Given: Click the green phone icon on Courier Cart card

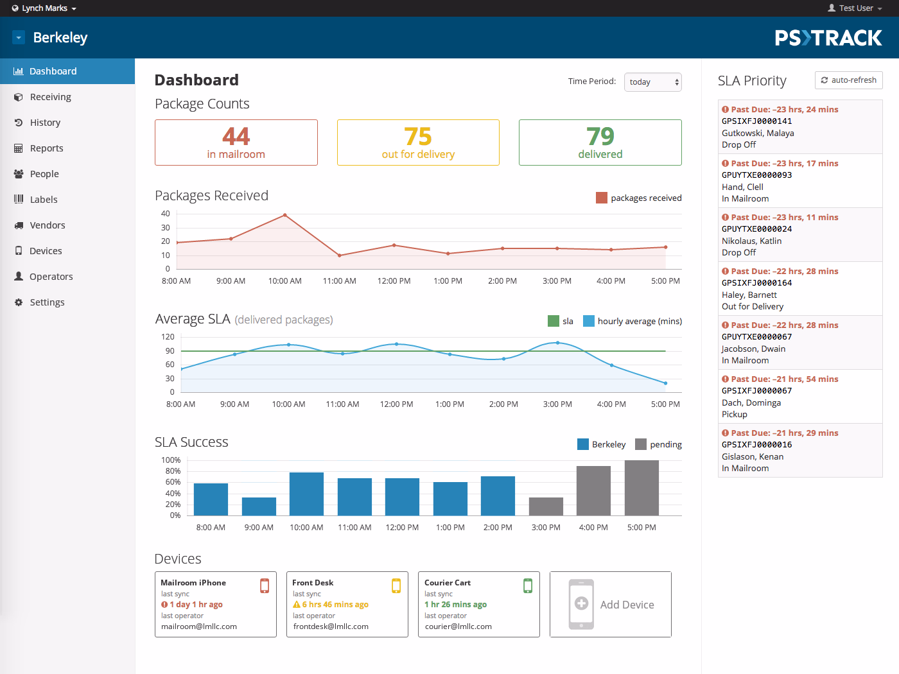Looking at the screenshot, I should (528, 585).
